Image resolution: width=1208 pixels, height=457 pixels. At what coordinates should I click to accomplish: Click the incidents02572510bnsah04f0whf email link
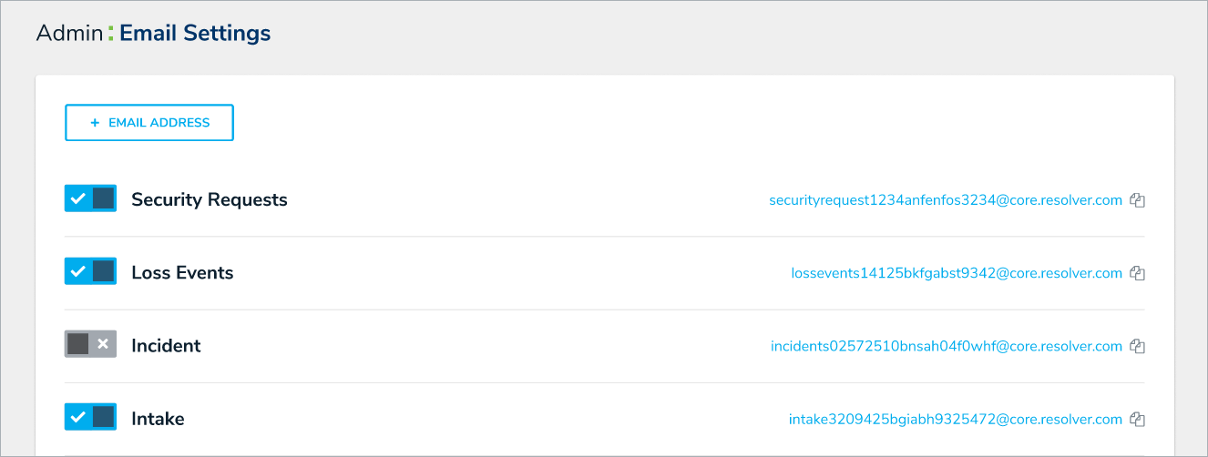coord(947,346)
